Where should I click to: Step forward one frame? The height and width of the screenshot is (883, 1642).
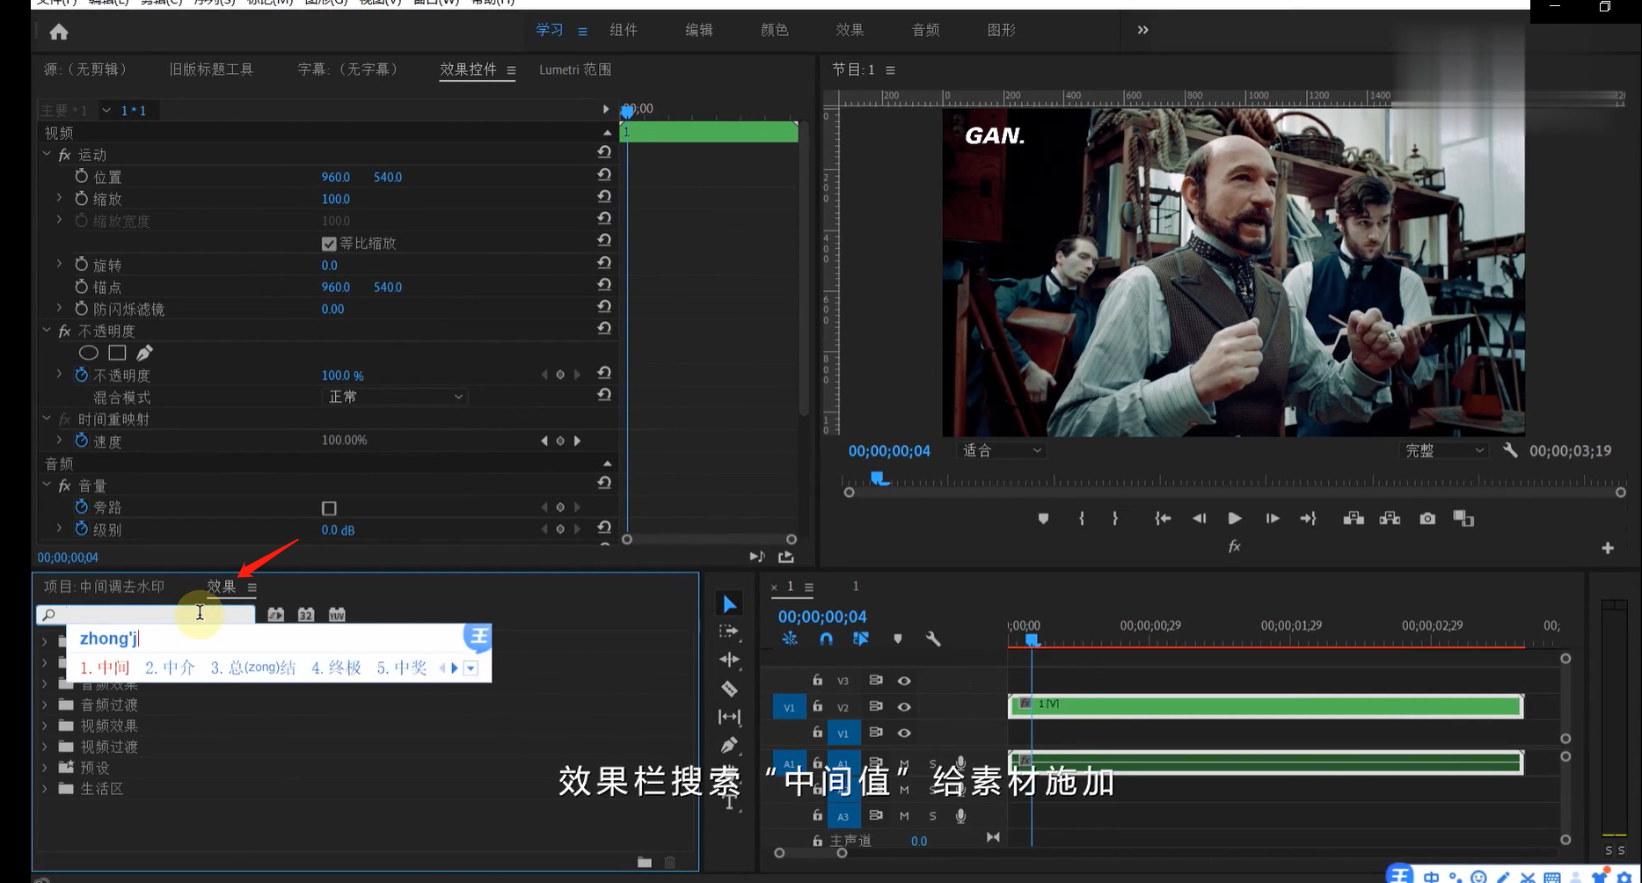point(1272,519)
